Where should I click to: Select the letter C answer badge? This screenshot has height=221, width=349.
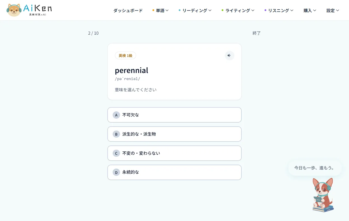pyautogui.click(x=116, y=153)
